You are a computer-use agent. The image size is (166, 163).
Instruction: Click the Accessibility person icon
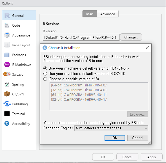pos(7,123)
